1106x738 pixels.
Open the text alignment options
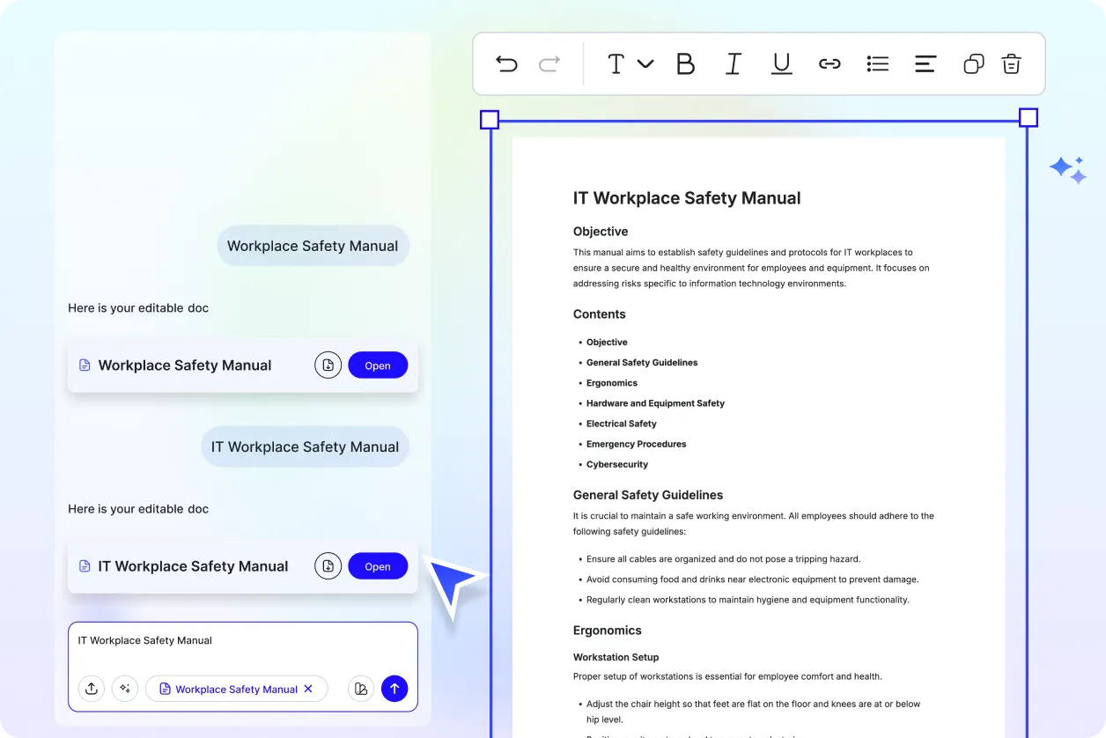pyautogui.click(x=925, y=63)
